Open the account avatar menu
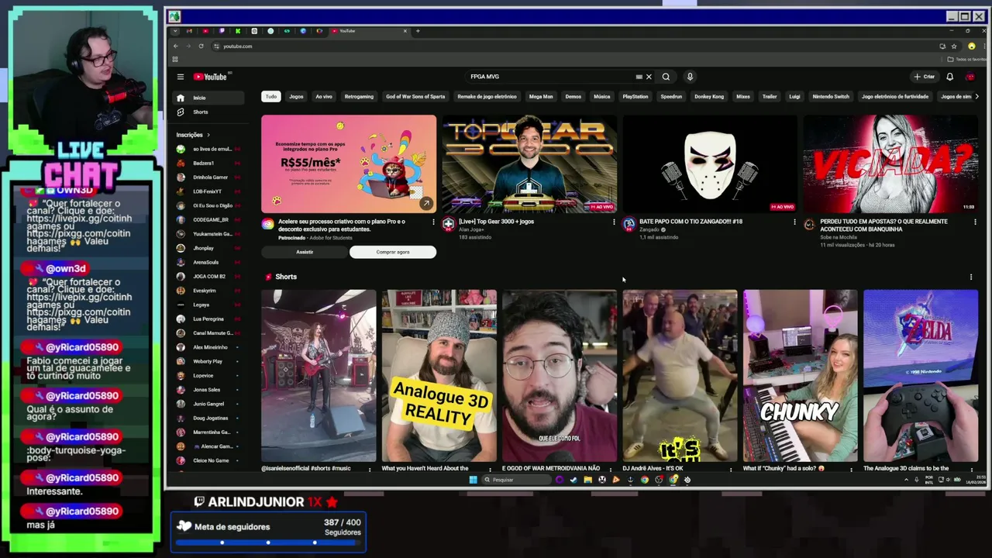The image size is (992, 558). pos(970,77)
